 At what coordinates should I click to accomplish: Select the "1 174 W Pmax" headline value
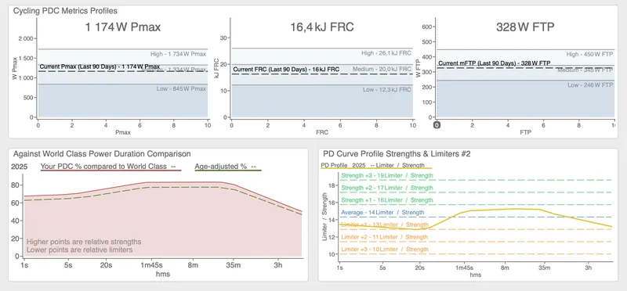pyautogui.click(x=123, y=27)
